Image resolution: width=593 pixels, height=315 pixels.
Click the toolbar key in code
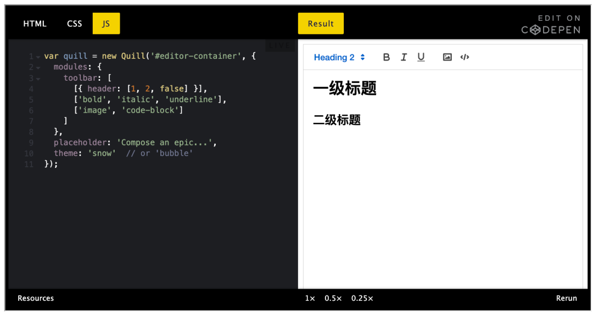(x=80, y=77)
